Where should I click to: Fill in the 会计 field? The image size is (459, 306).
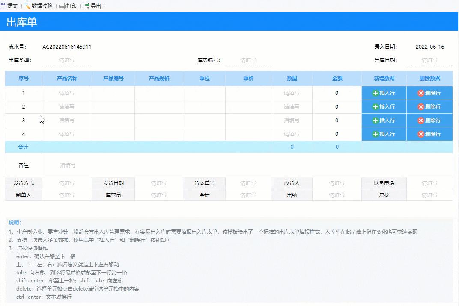point(248,195)
